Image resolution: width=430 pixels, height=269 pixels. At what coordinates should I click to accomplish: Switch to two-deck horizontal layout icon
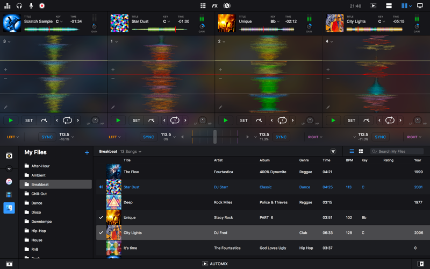pyautogui.click(x=389, y=6)
